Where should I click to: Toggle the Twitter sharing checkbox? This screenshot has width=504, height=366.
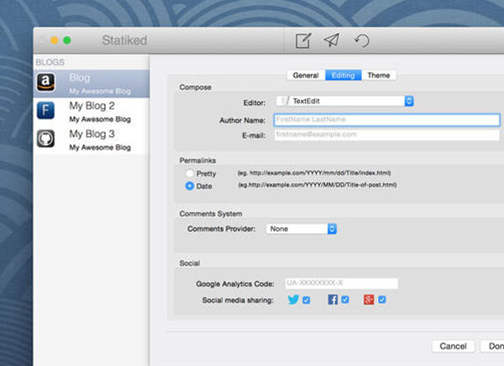coord(307,300)
